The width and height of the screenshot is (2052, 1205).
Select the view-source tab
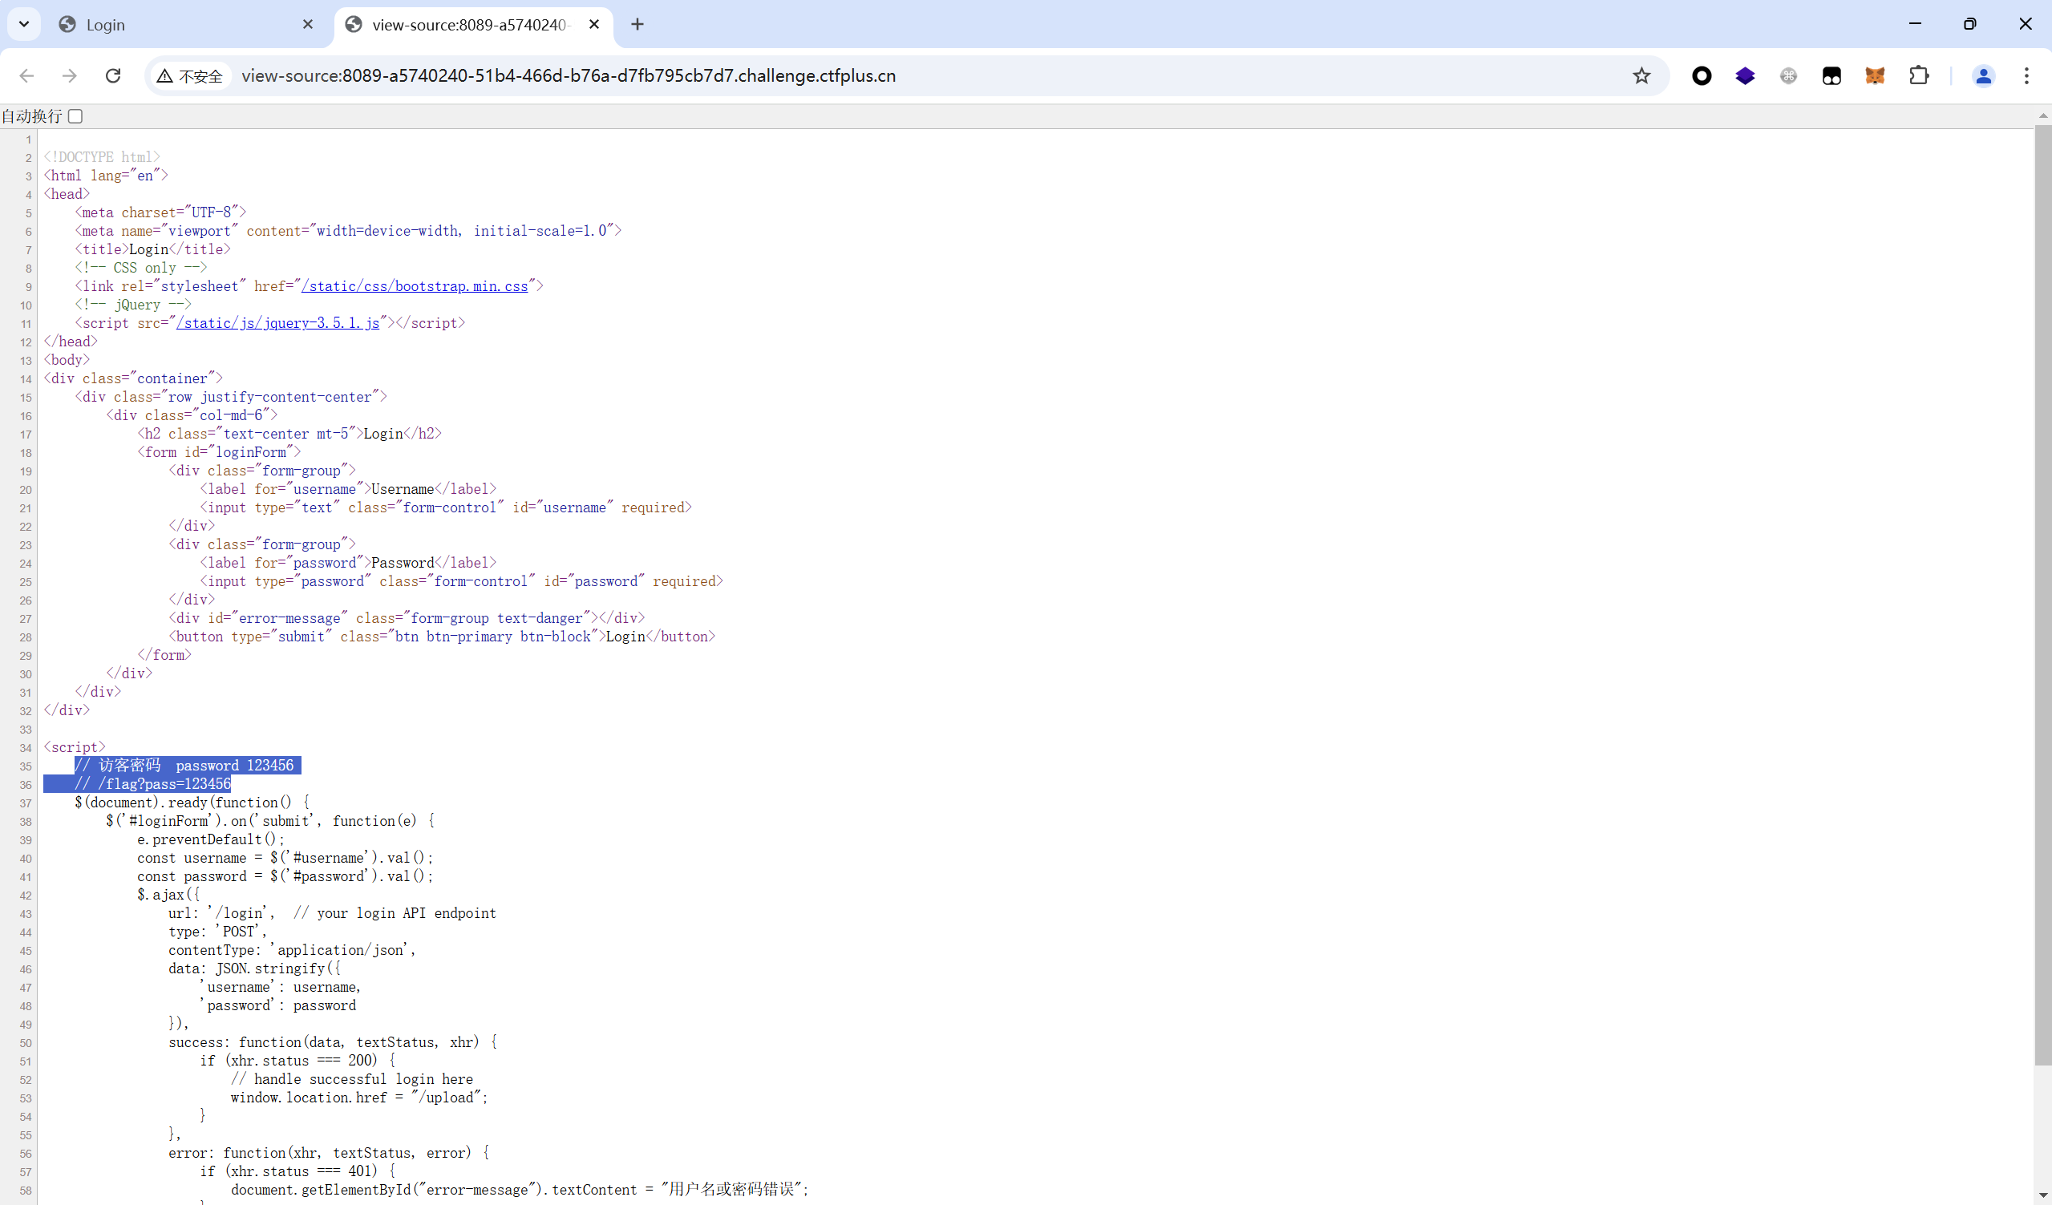472,24
